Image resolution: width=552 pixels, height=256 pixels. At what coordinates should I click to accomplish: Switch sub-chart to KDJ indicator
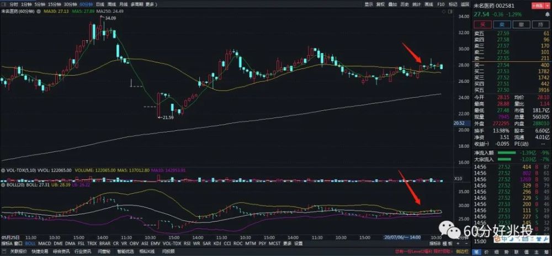217,243
